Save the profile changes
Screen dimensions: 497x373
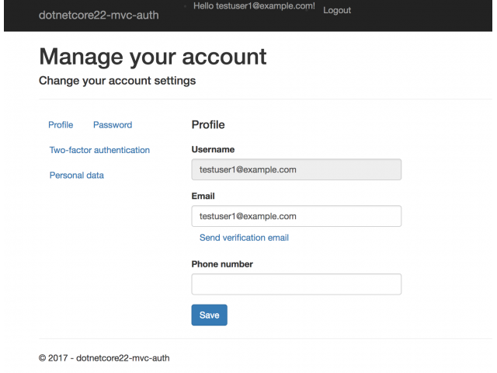[209, 315]
